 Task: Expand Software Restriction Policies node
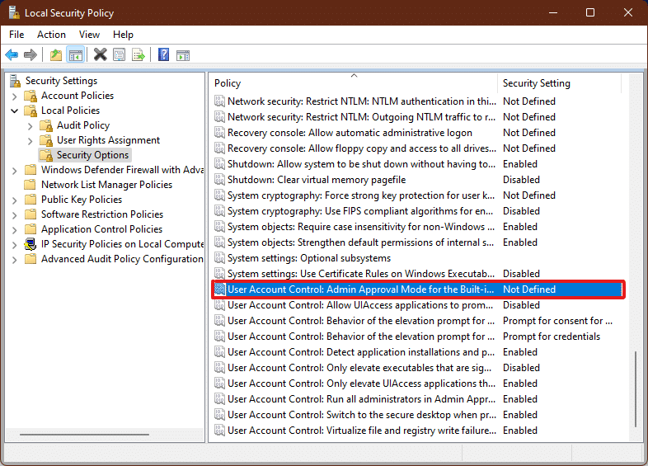(x=15, y=215)
